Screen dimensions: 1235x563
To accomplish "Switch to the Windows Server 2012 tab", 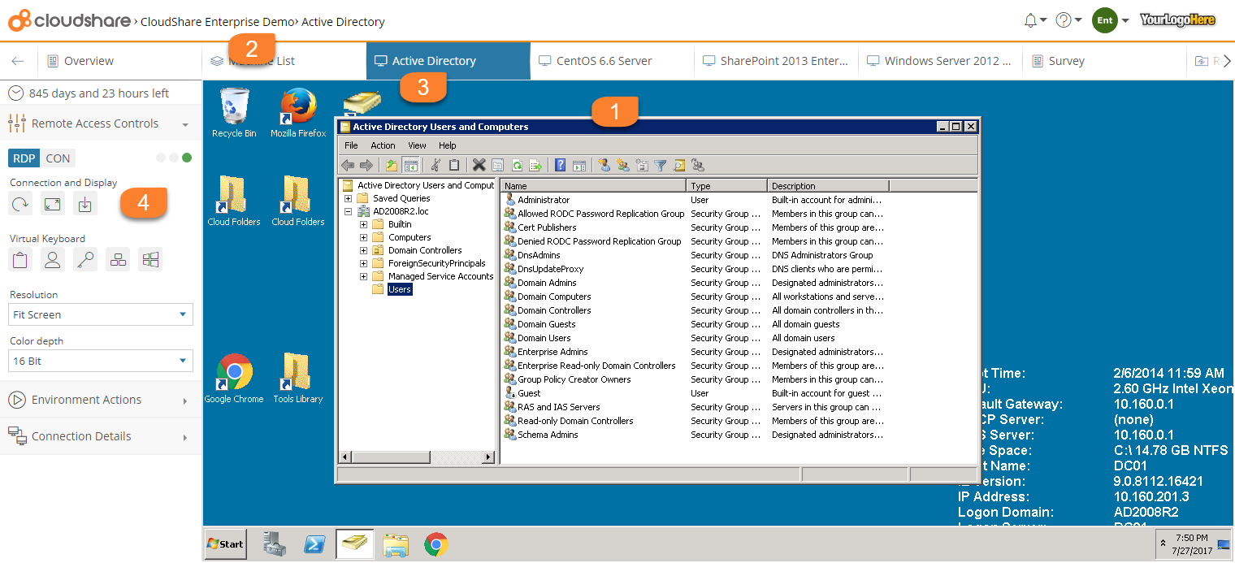I will coord(940,61).
